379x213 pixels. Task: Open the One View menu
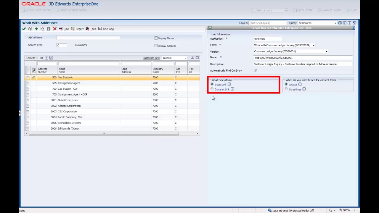106,29
